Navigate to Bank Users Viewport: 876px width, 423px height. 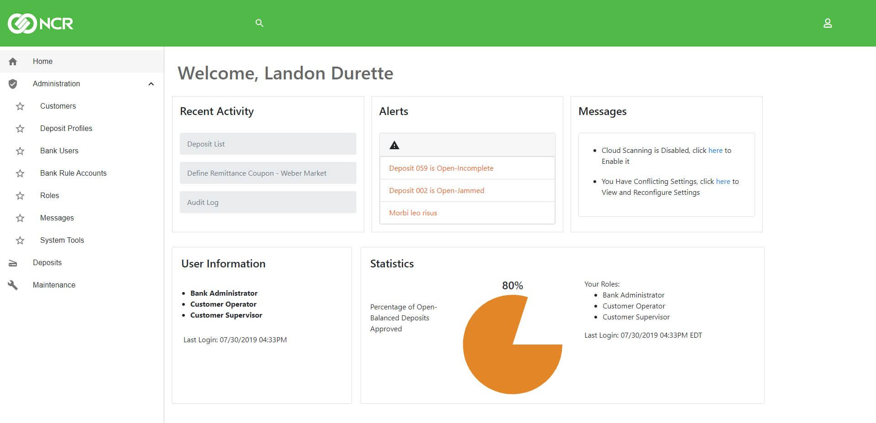coord(59,151)
